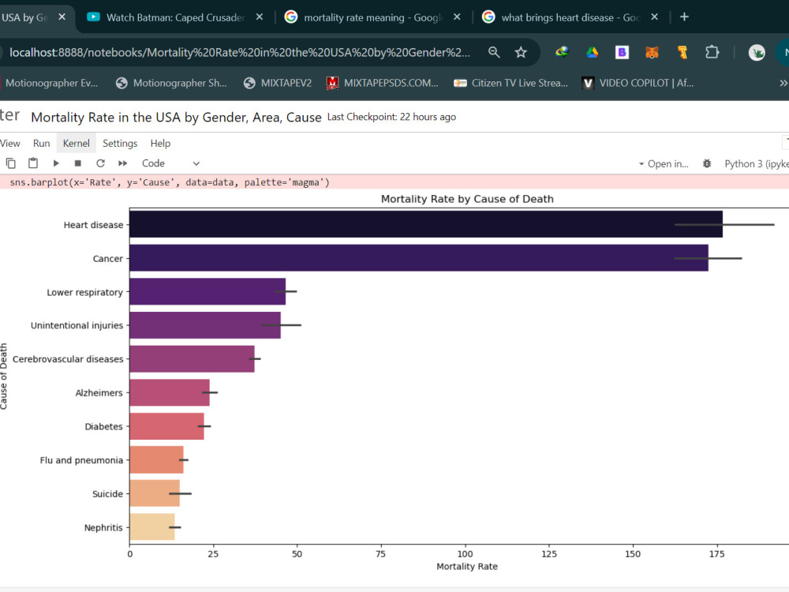This screenshot has width=789, height=592.
Task: Open a new browser tab with plus
Action: (x=684, y=17)
